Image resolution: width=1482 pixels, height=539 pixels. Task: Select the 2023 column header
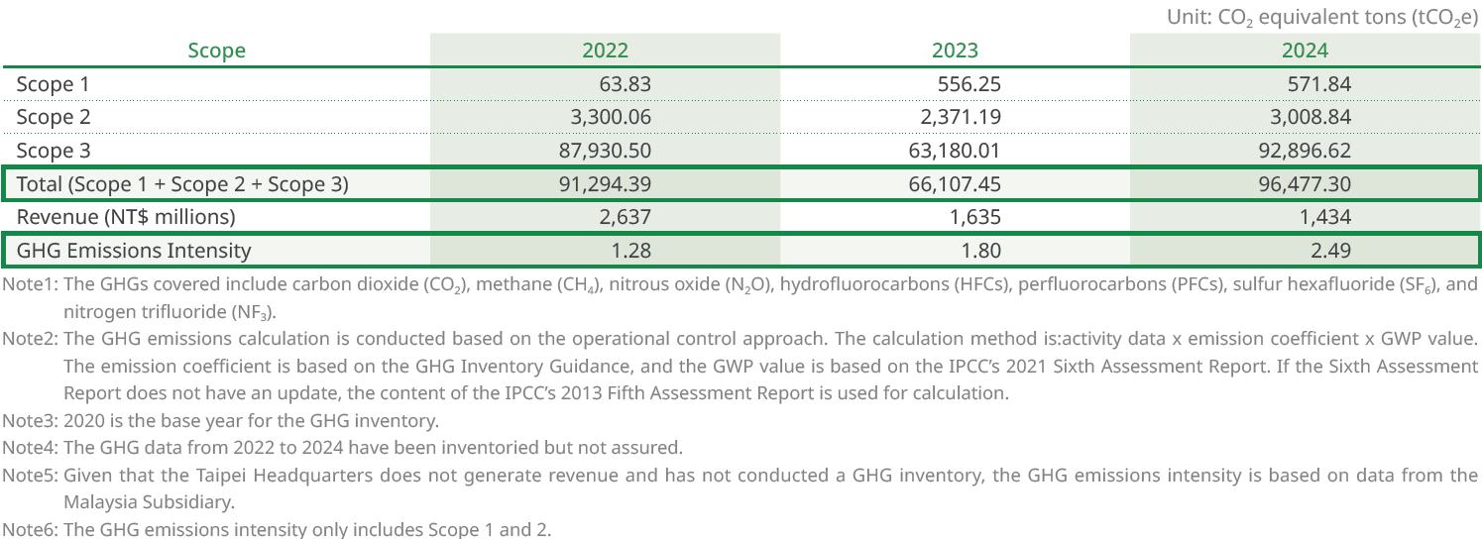[x=955, y=51]
